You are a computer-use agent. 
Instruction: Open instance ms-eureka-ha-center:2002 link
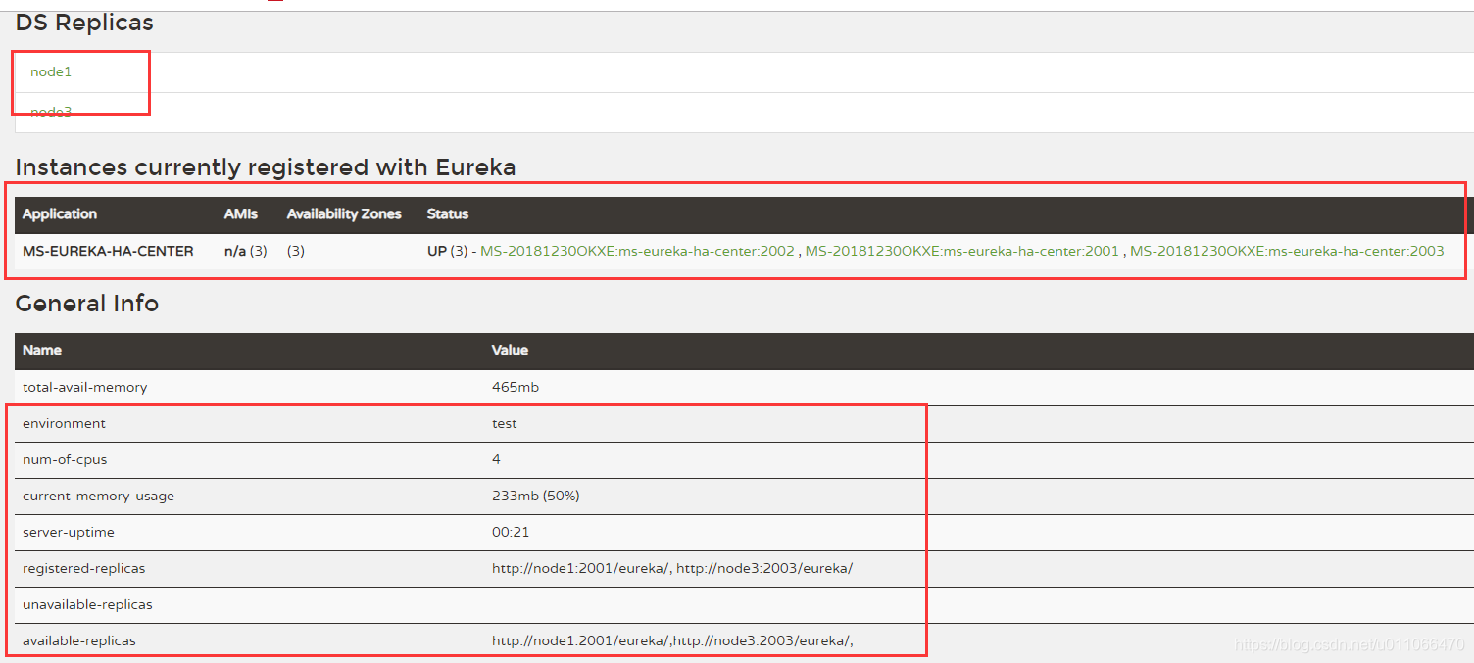click(x=637, y=251)
